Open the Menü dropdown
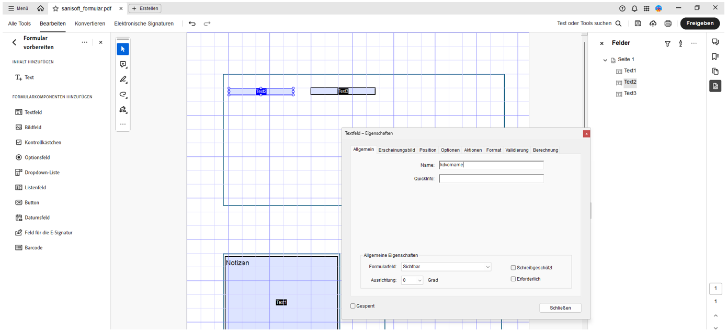This screenshot has width=727, height=331. point(18,8)
